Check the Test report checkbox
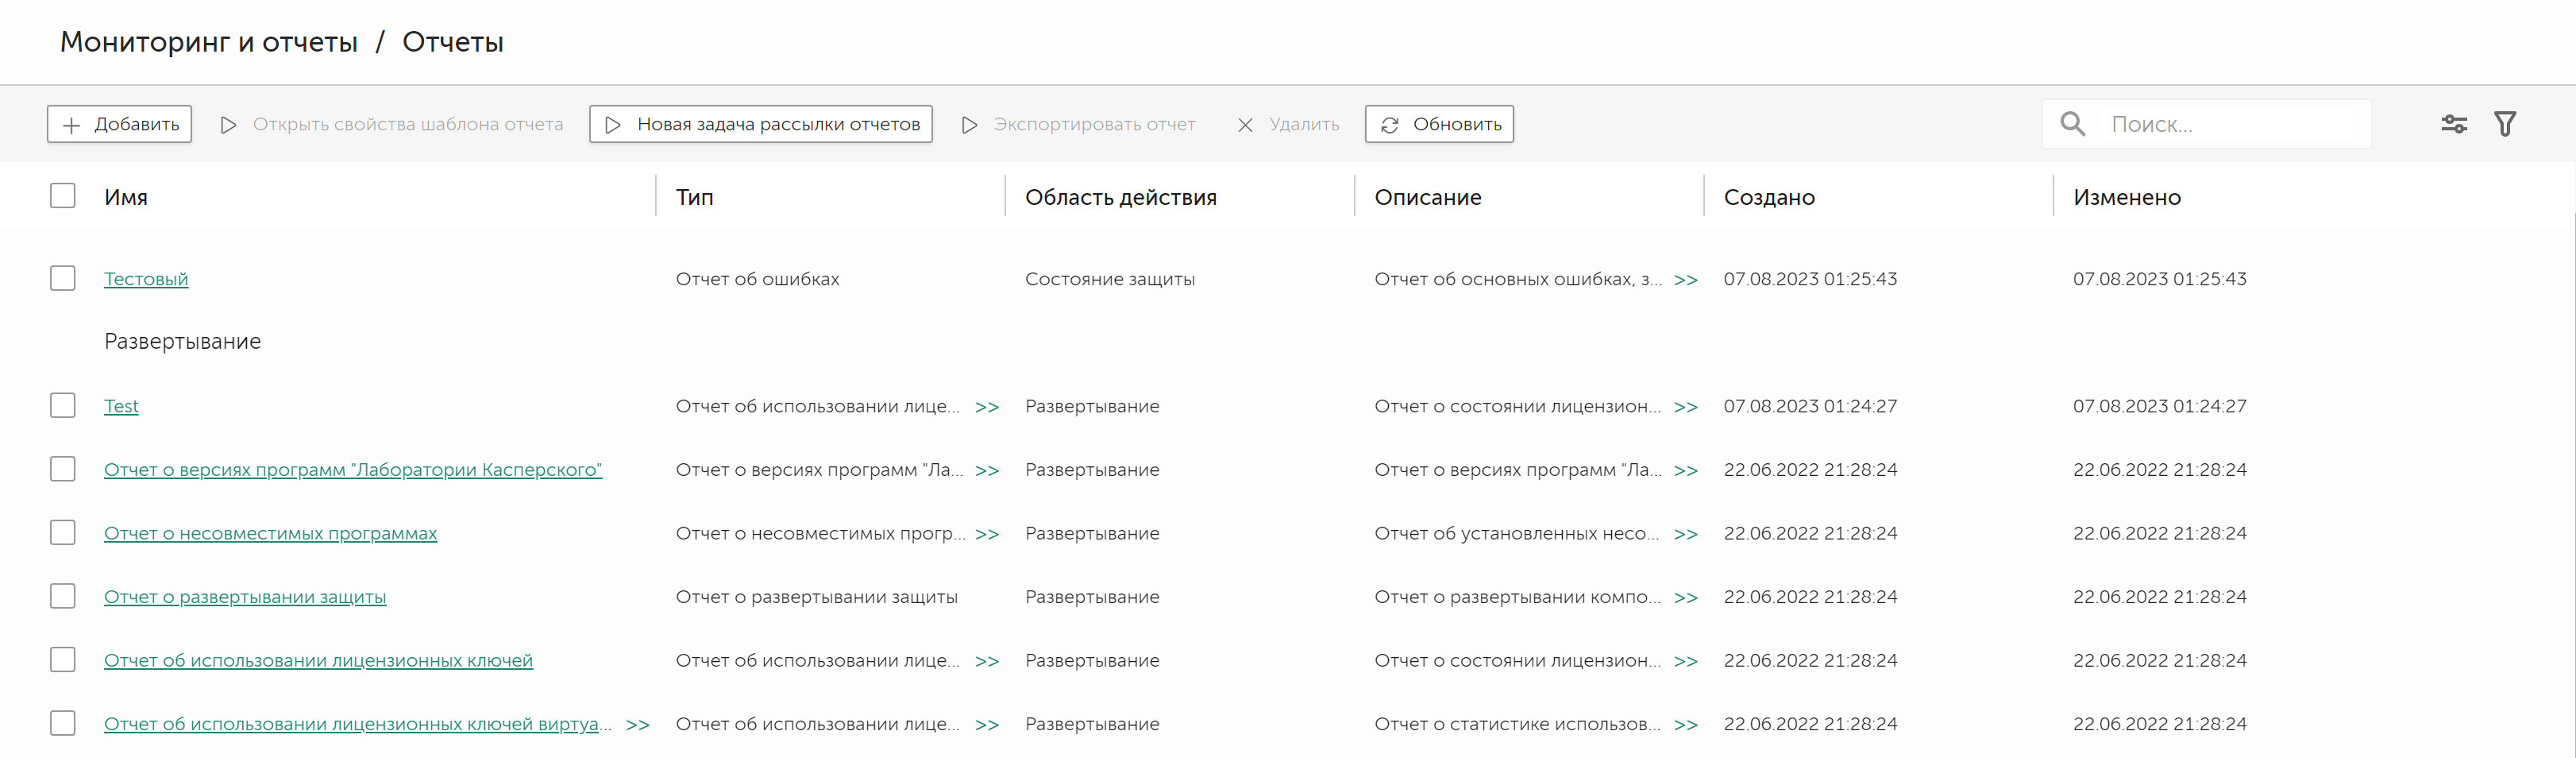This screenshot has width=2576, height=758. (x=63, y=405)
